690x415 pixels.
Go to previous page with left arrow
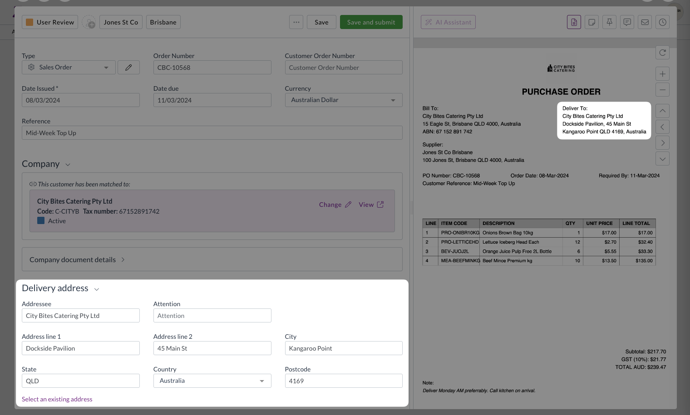(662, 127)
